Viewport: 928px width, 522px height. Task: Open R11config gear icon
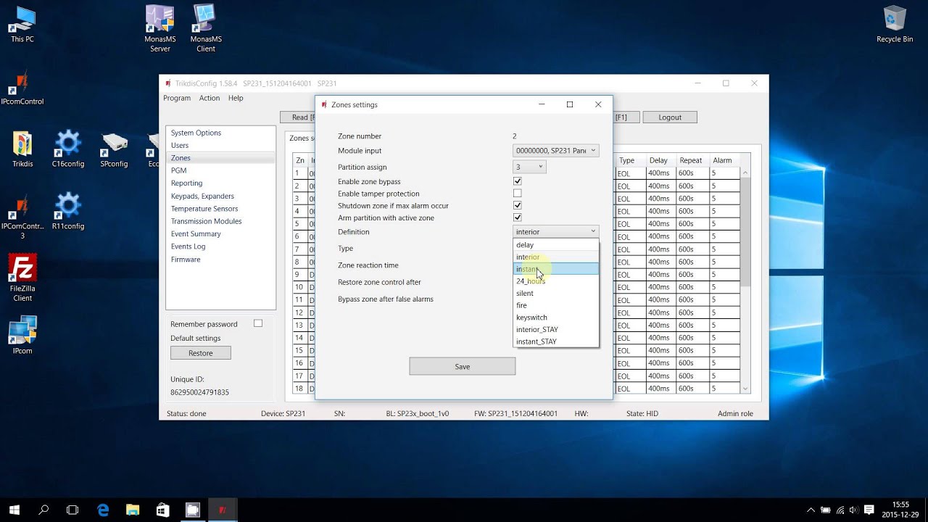click(x=68, y=212)
